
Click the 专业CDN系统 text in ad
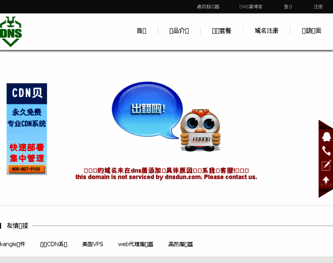tap(27, 124)
